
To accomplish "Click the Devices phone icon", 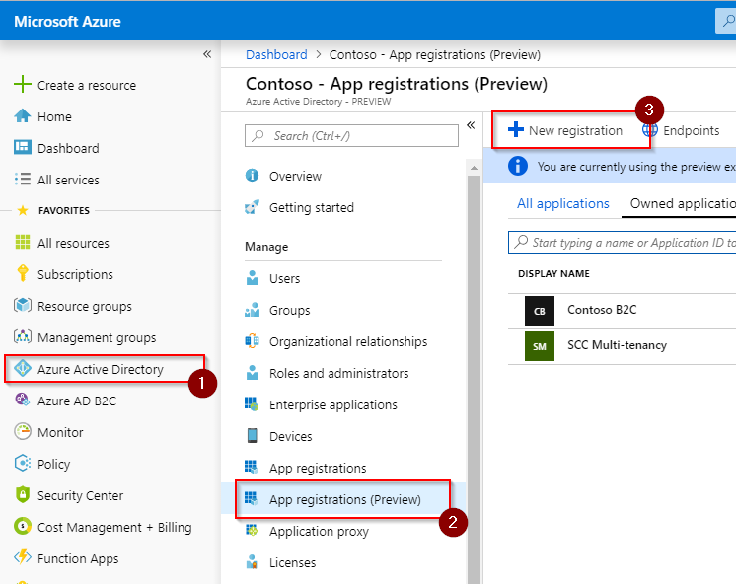I will 252,436.
